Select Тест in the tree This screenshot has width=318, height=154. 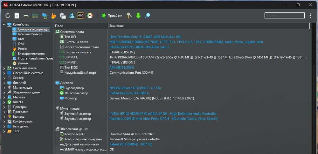click(16, 131)
